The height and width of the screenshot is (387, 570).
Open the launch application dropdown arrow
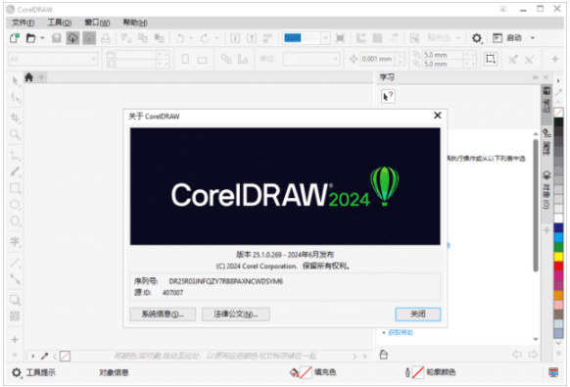point(533,38)
